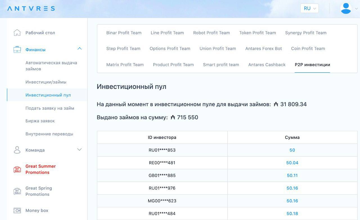The image size is (360, 220).
Task: Open Money box
Action: (37, 210)
